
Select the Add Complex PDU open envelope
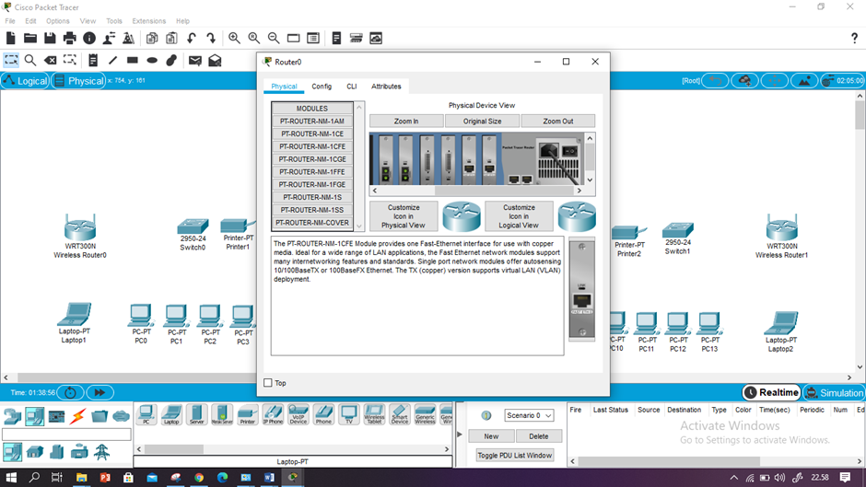pyautogui.click(x=215, y=60)
